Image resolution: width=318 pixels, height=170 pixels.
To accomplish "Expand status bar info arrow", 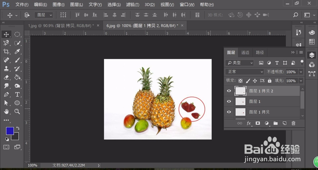I will click(99, 165).
